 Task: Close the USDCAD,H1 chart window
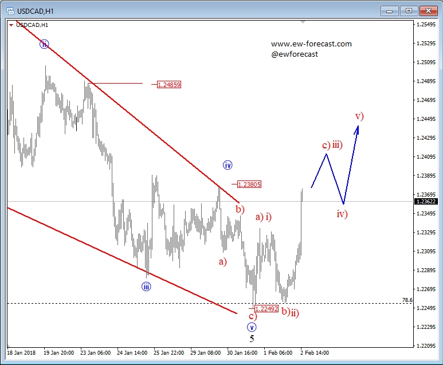pyautogui.click(x=428, y=11)
